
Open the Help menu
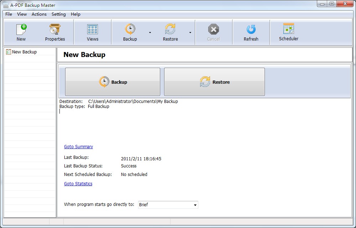[75, 14]
